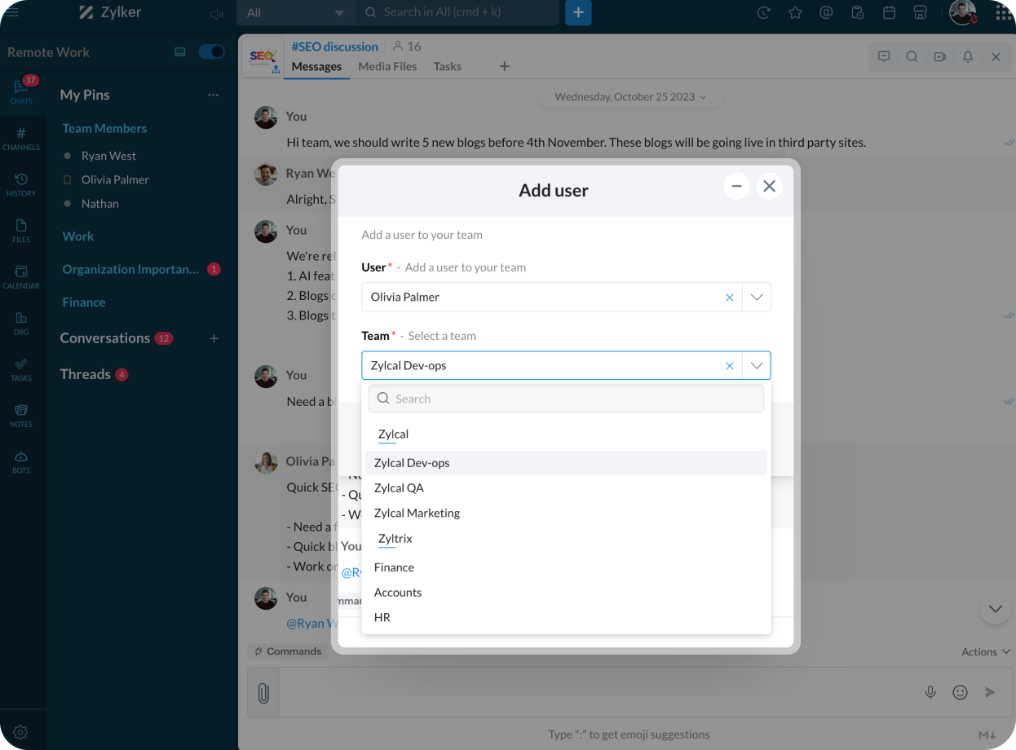The image size is (1016, 750).
Task: Focus the Search in All box
Action: point(457,12)
